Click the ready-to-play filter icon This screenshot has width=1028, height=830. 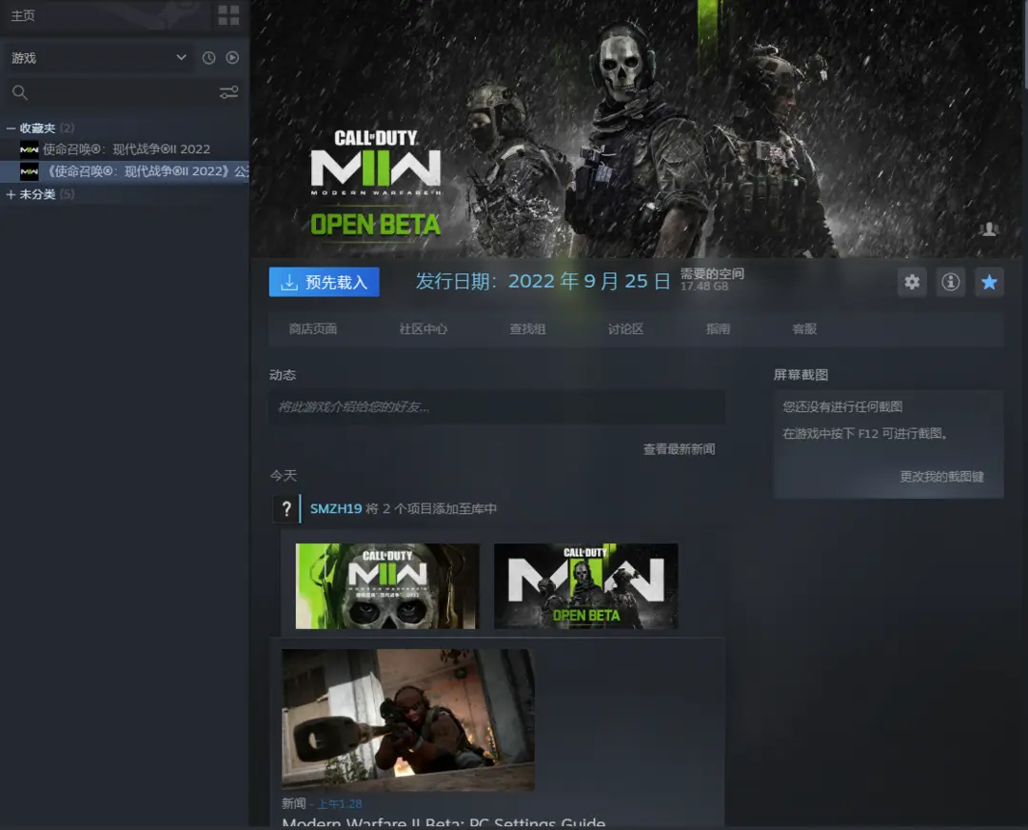tap(232, 58)
